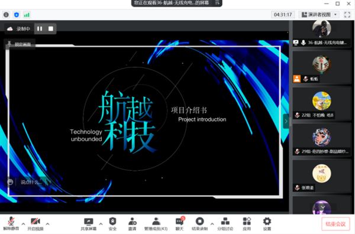Viewport: 355px width, 234px height.
Task: Click the muted mic icon on 22组 tile
Action: click(297, 115)
